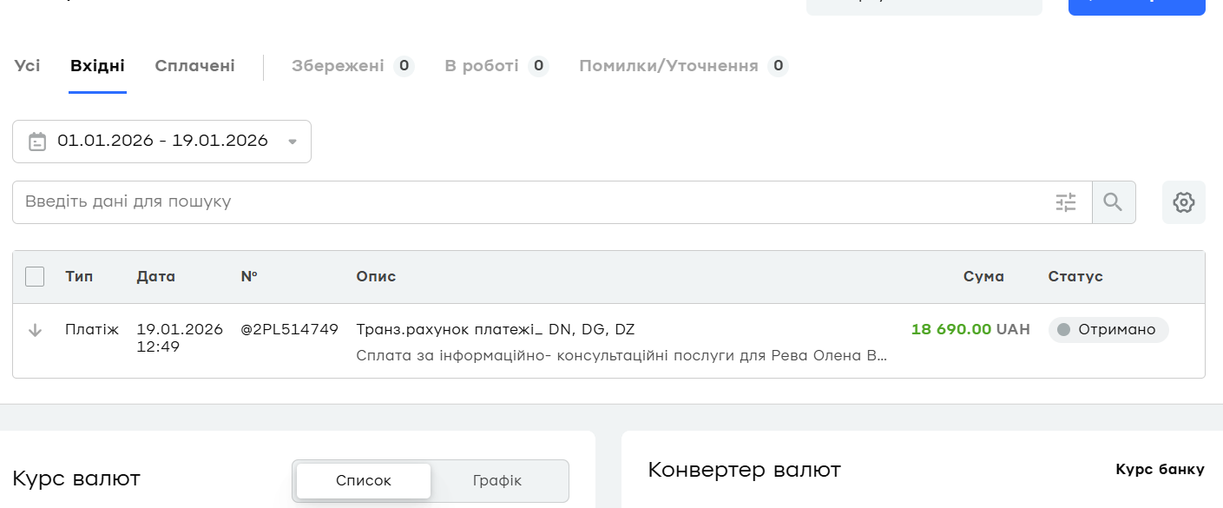Image resolution: width=1223 pixels, height=508 pixels.
Task: Select the Вхідні tab
Action: click(x=97, y=66)
